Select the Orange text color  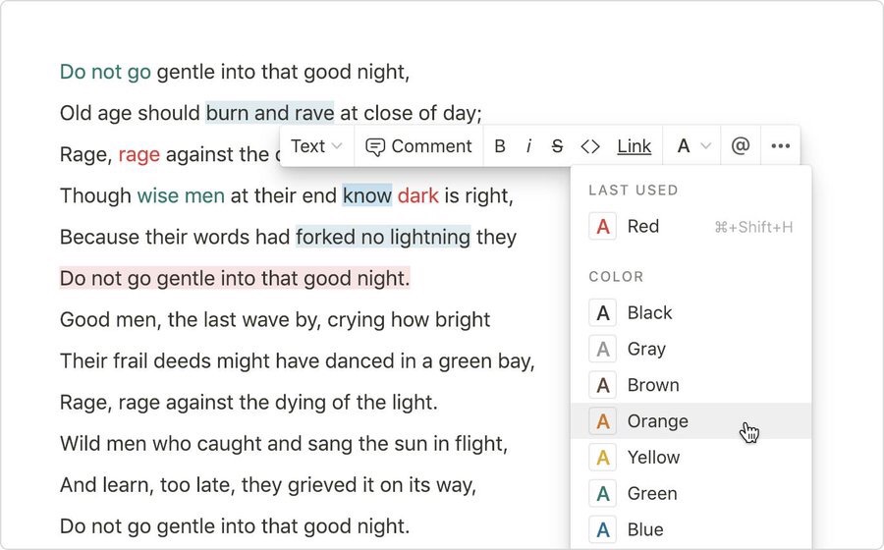point(691,421)
